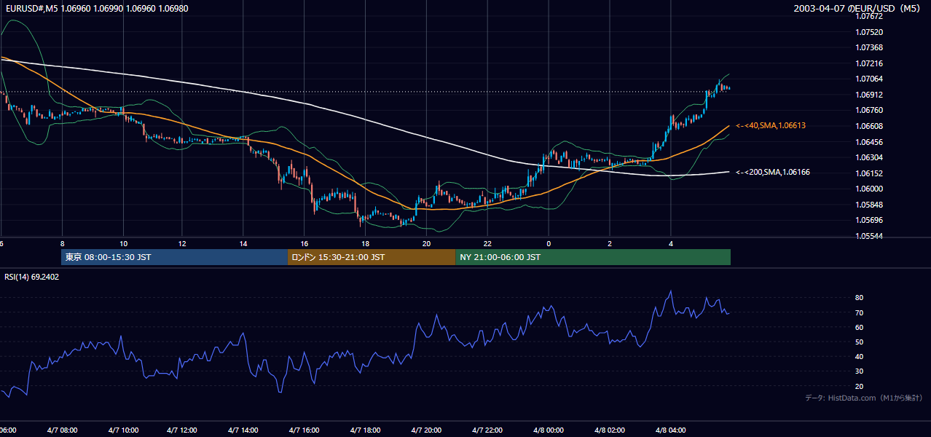The height and width of the screenshot is (437, 931).
Task: Click price axis value 1.06000
Action: coord(868,189)
